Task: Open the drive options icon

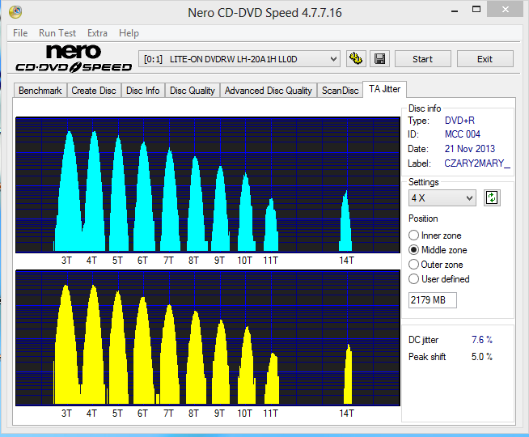Action: [x=356, y=59]
